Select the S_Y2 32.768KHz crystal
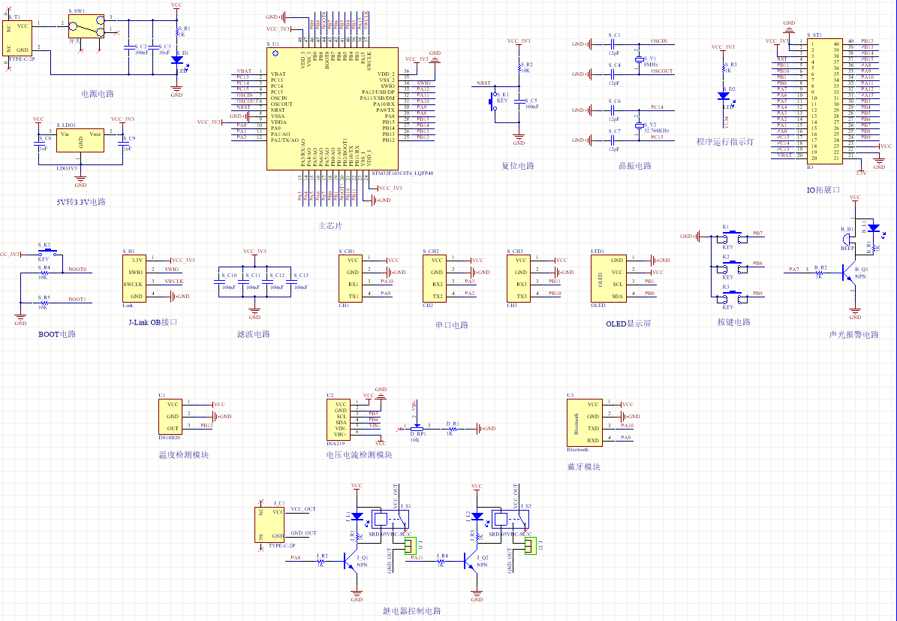 (x=639, y=125)
